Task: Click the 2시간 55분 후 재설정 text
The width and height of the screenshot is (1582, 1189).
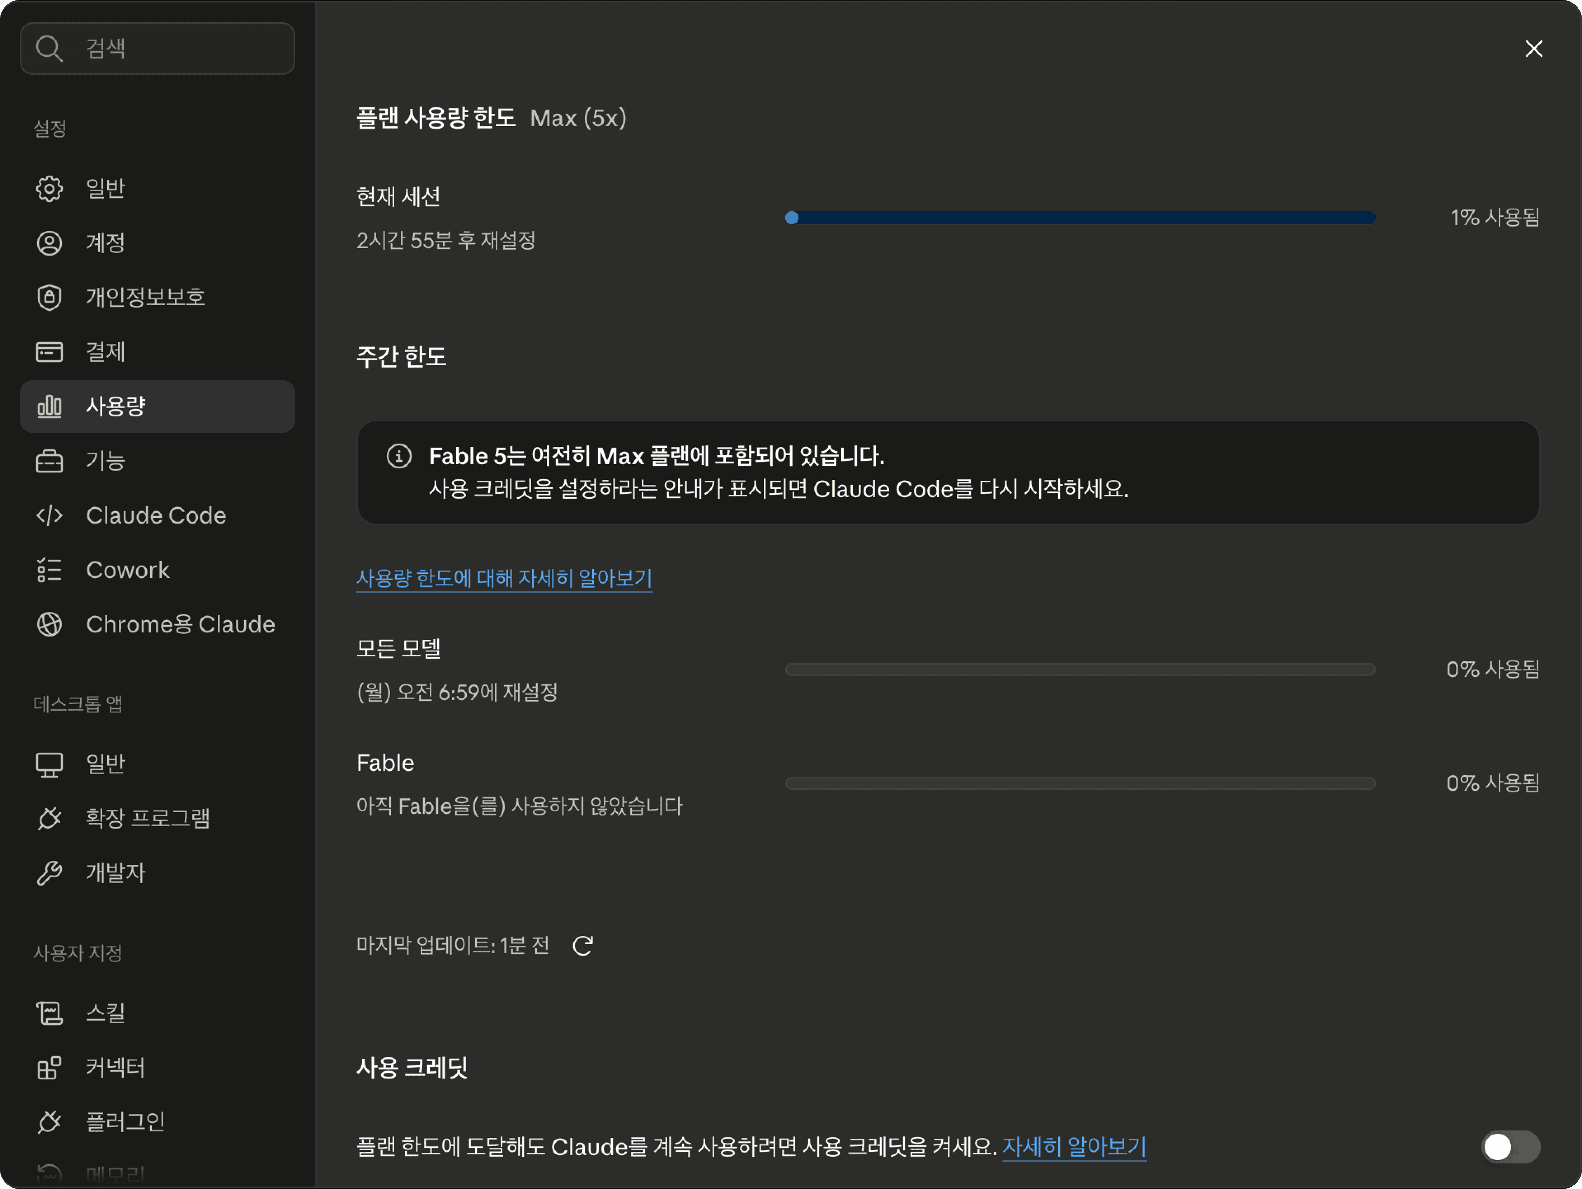Action: coord(446,240)
